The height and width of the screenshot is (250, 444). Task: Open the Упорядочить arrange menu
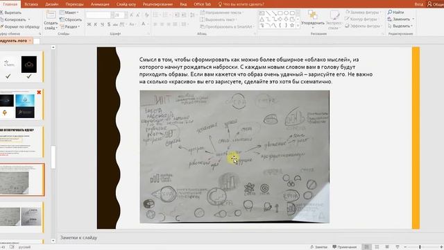313,19
